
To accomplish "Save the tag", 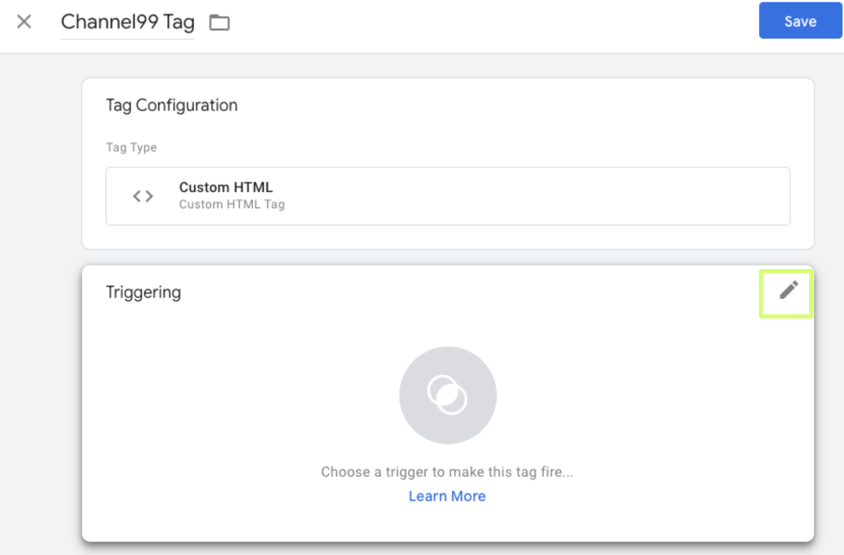I will pyautogui.click(x=800, y=21).
